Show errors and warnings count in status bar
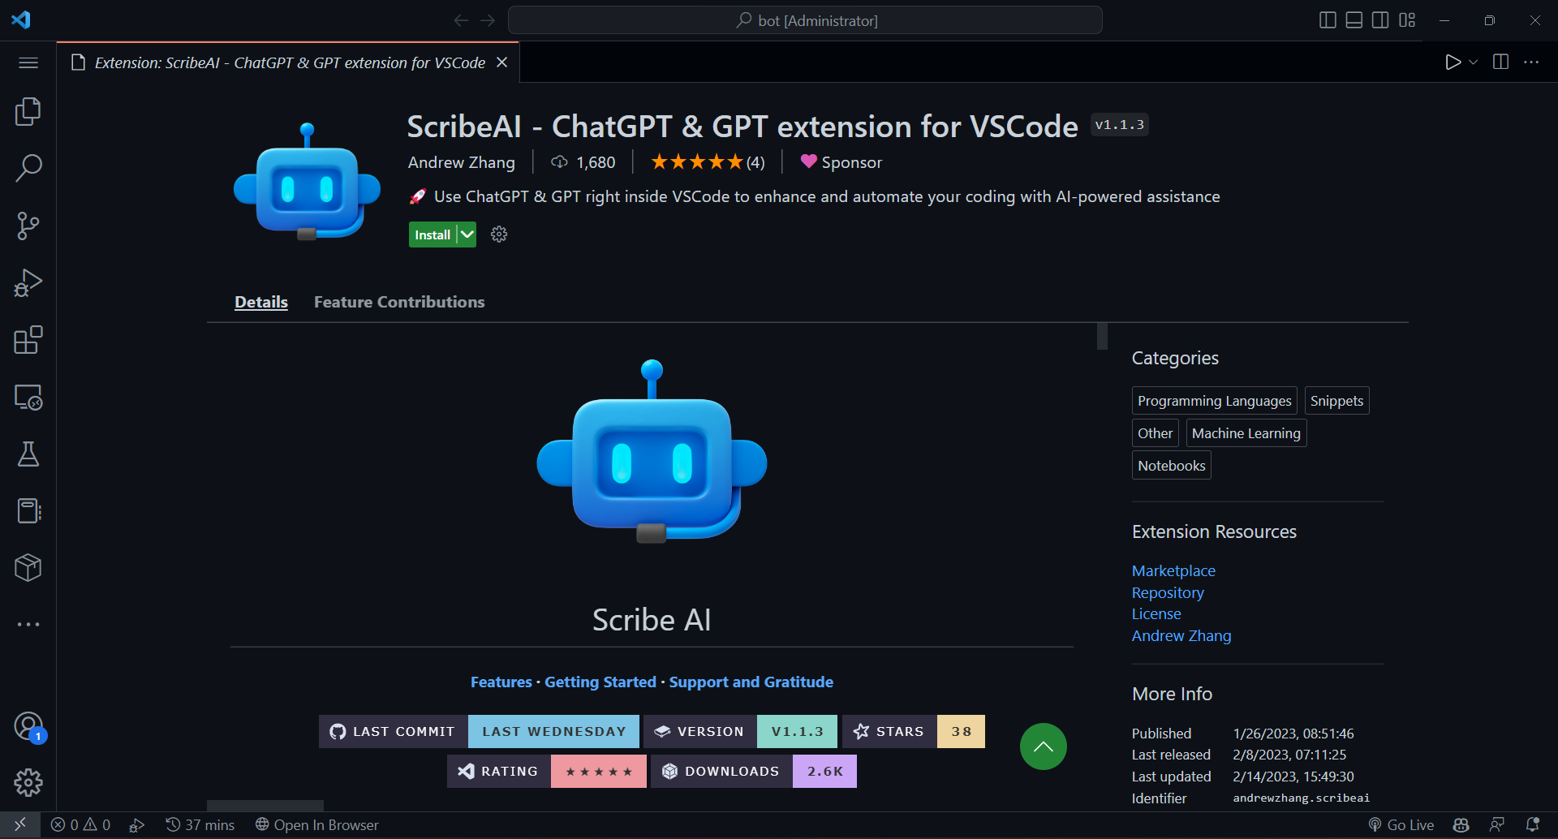Image resolution: width=1558 pixels, height=839 pixels. (80, 824)
